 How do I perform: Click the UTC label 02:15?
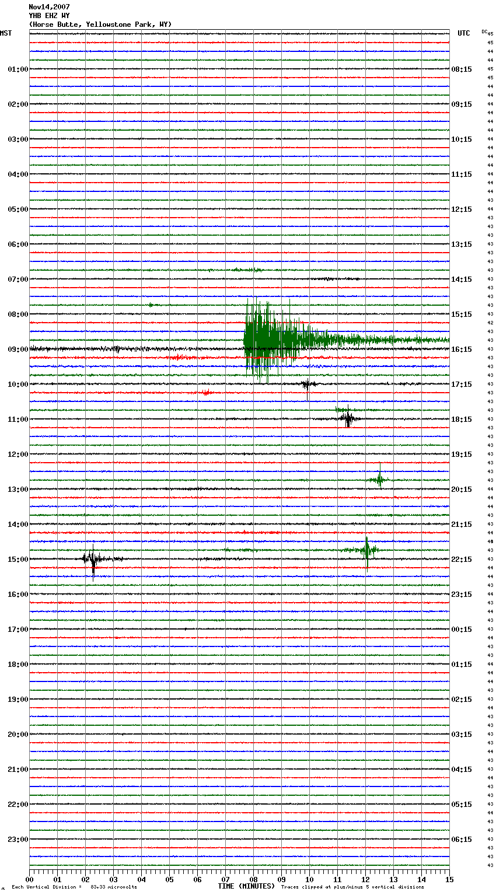point(462,700)
